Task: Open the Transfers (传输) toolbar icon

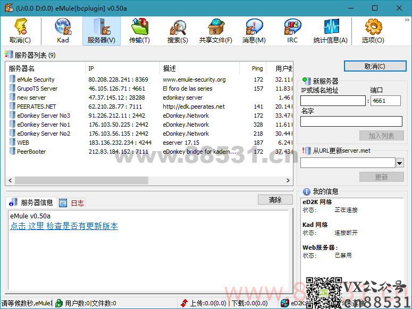Action: (x=139, y=31)
